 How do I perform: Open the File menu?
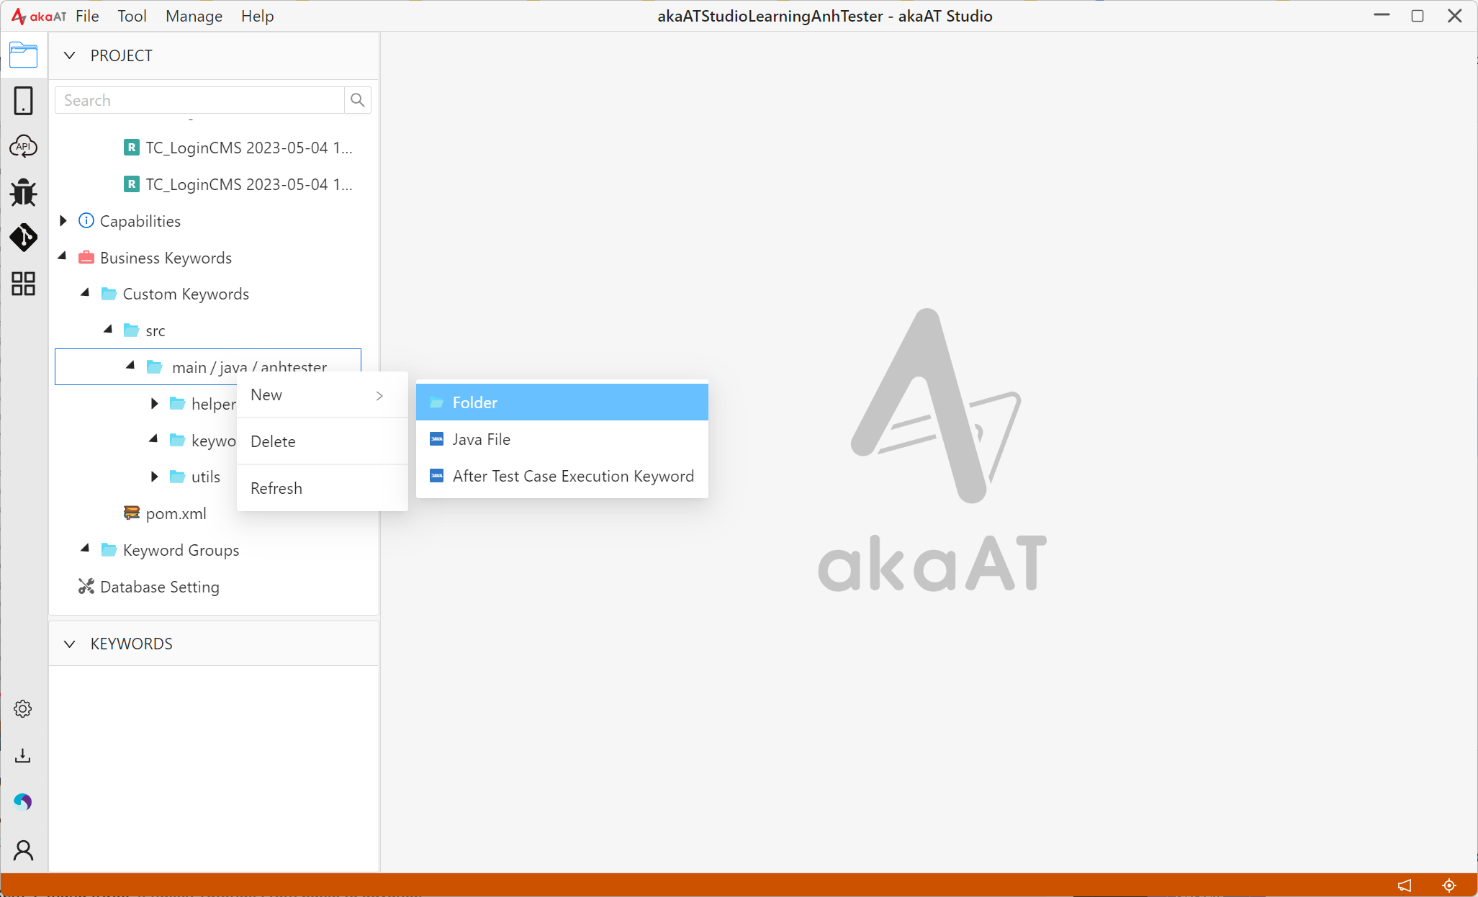click(87, 16)
